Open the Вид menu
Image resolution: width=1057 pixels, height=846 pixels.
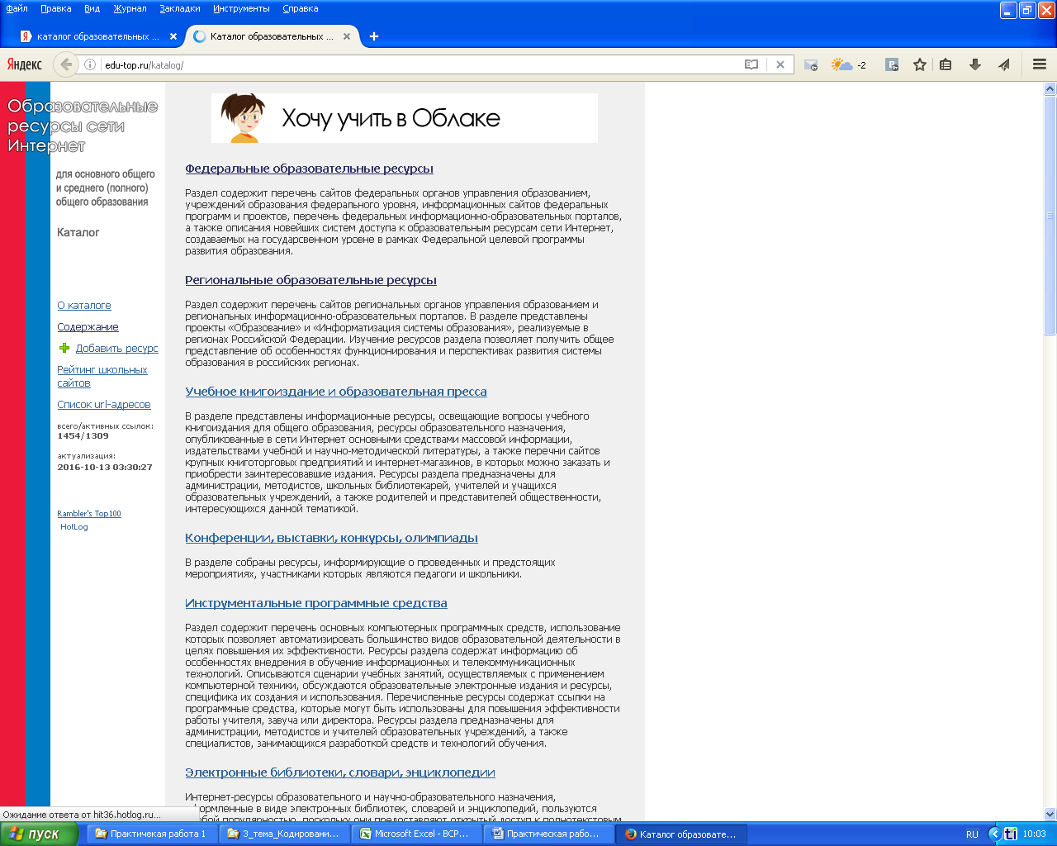tap(92, 8)
